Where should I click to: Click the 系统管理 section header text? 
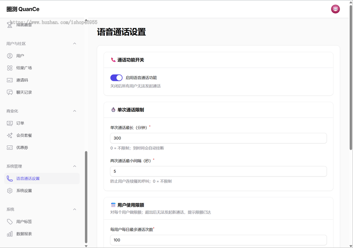click(x=14, y=166)
